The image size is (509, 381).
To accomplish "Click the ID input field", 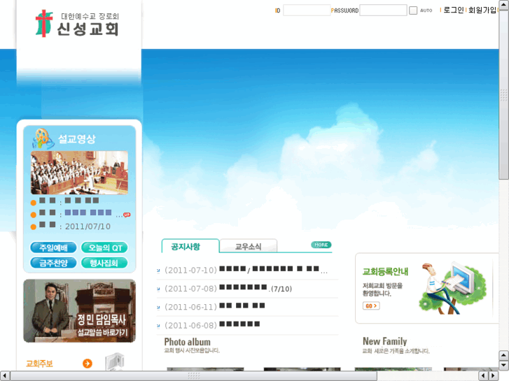I will pos(307,10).
